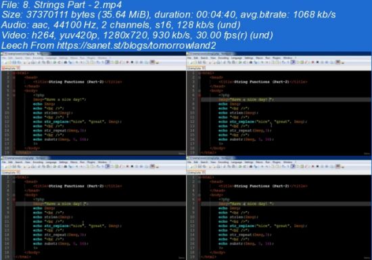The width and height of the screenshot is (372, 260).
Task: Close the file tab via its X in top-left frame
Action: [x=18, y=68]
